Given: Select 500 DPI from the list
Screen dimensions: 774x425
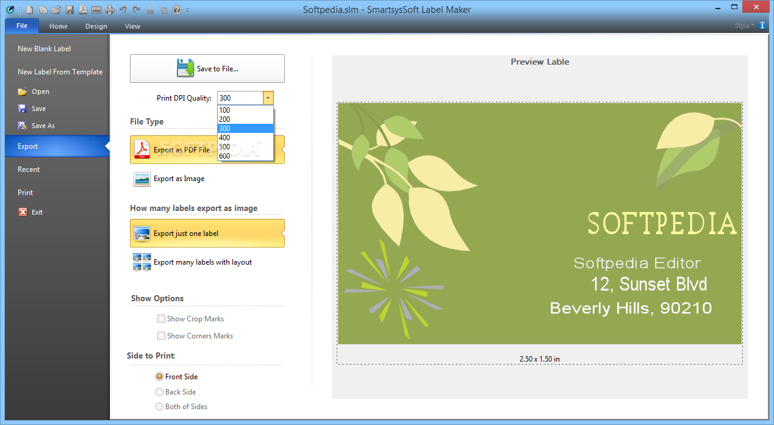Looking at the screenshot, I should pos(245,147).
